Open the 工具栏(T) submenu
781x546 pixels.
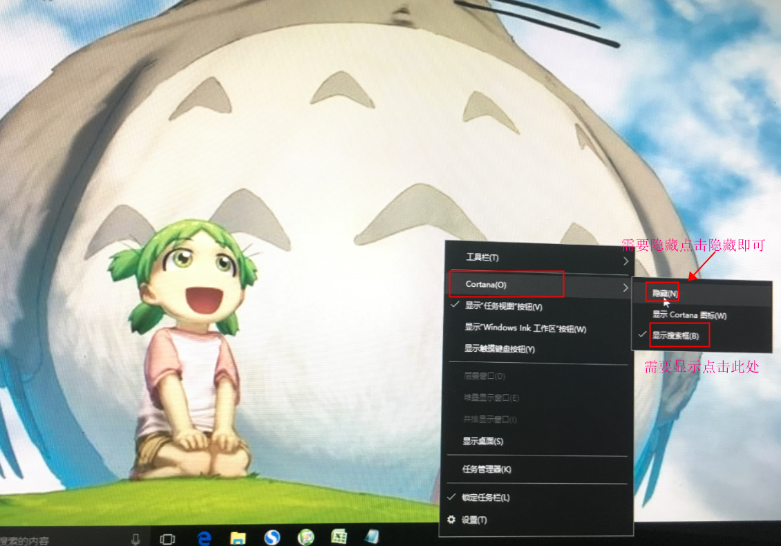click(x=539, y=258)
